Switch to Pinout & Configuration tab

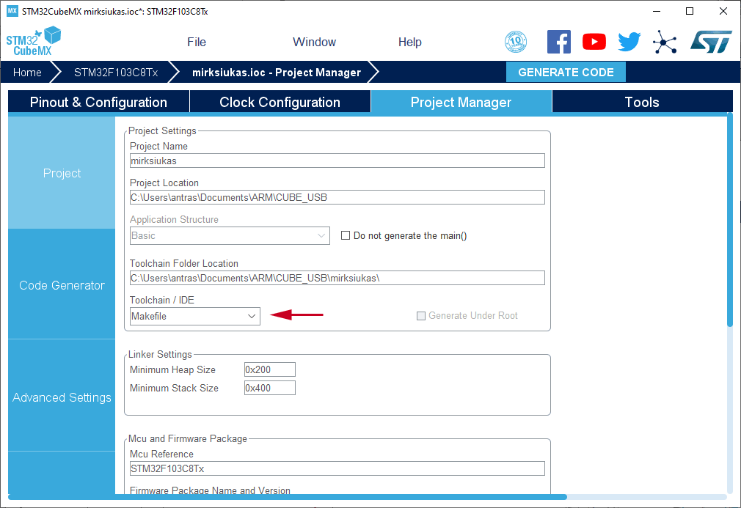click(x=98, y=102)
